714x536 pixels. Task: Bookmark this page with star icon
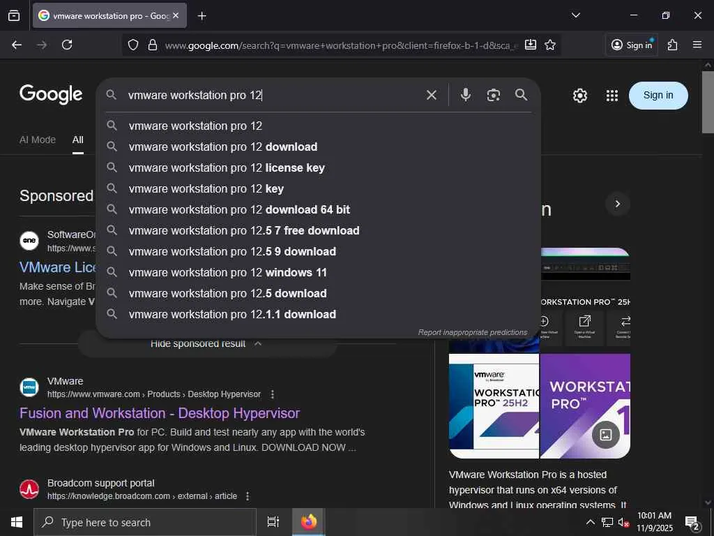(550, 45)
